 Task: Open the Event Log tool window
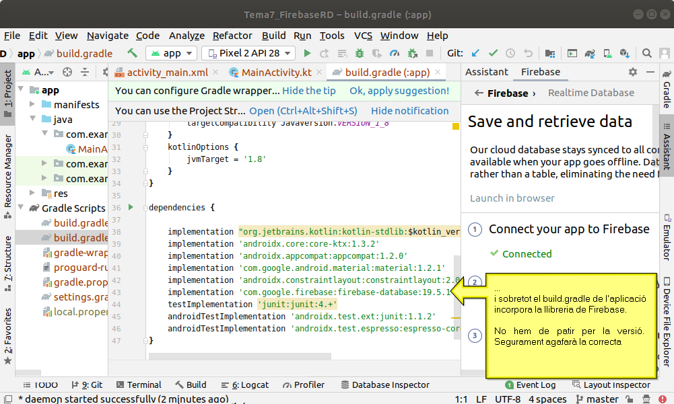tap(531, 385)
